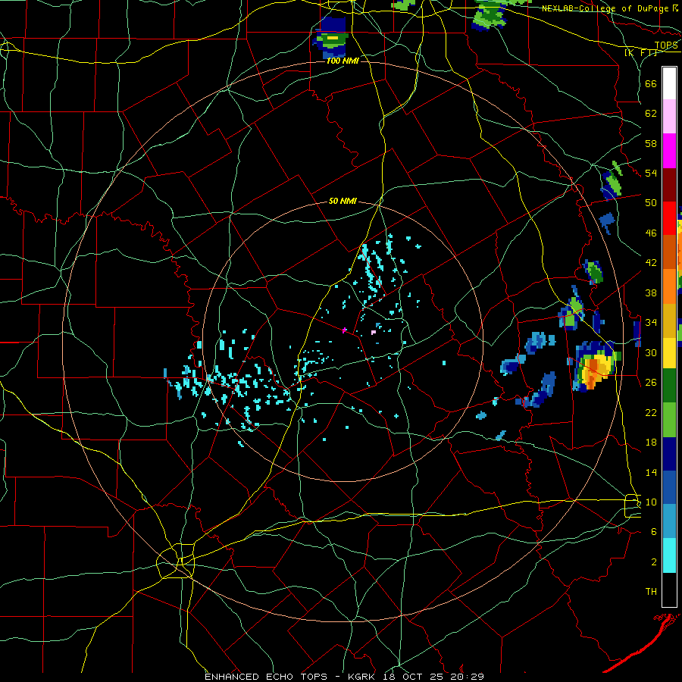Screen dimensions: 682x682
Task: Click the 22 scale value
Action: pyautogui.click(x=651, y=413)
